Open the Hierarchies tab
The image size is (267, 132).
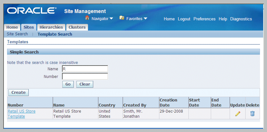pyautogui.click(x=51, y=27)
